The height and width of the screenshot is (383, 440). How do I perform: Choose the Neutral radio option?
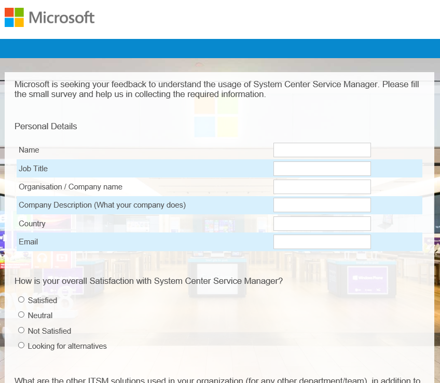coord(21,314)
